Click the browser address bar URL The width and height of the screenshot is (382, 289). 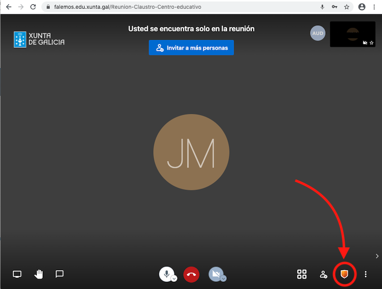[129, 7]
